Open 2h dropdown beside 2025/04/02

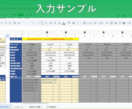pyautogui.click(x=59, y=82)
